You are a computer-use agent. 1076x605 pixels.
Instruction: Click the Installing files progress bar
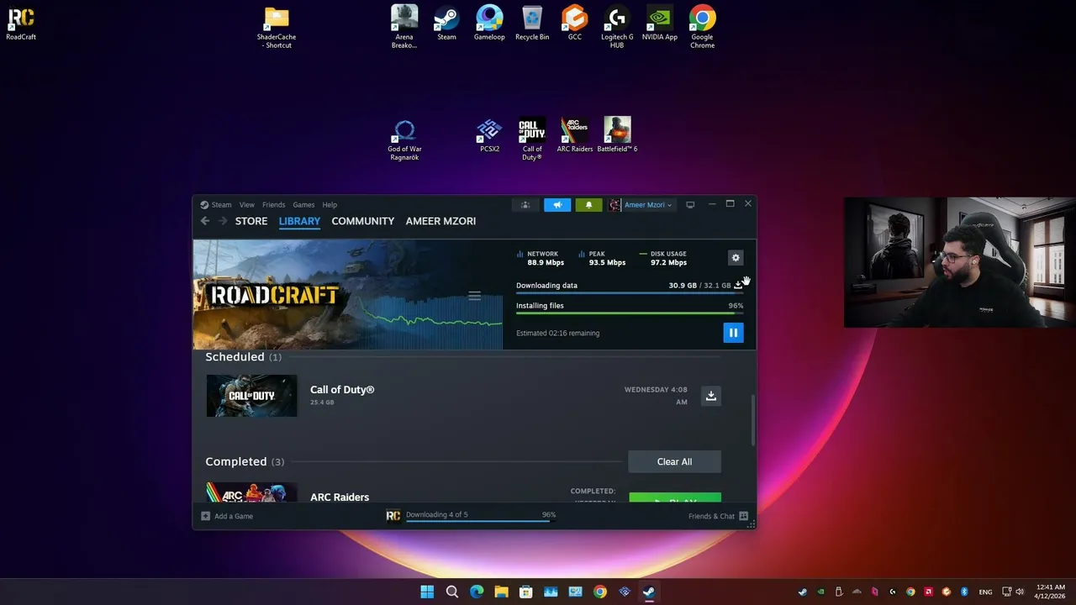(x=630, y=313)
